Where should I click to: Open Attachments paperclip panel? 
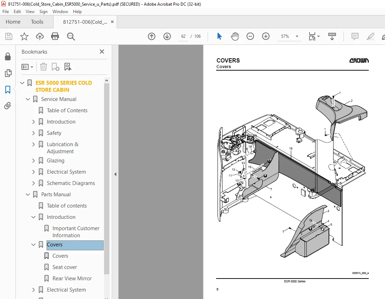(8, 106)
